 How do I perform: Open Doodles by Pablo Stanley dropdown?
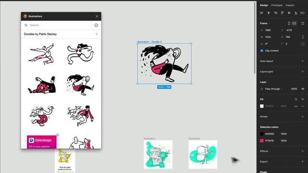coord(61,34)
